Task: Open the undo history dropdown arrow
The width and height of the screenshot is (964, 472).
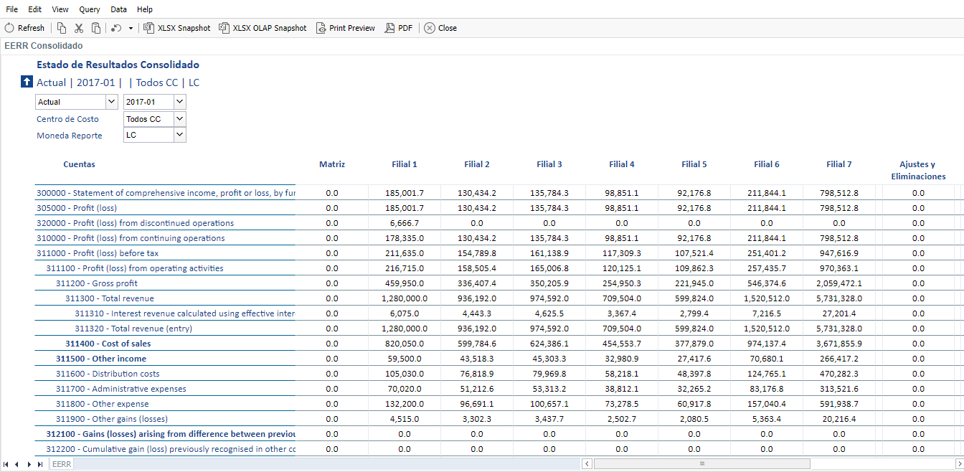Action: pos(131,29)
